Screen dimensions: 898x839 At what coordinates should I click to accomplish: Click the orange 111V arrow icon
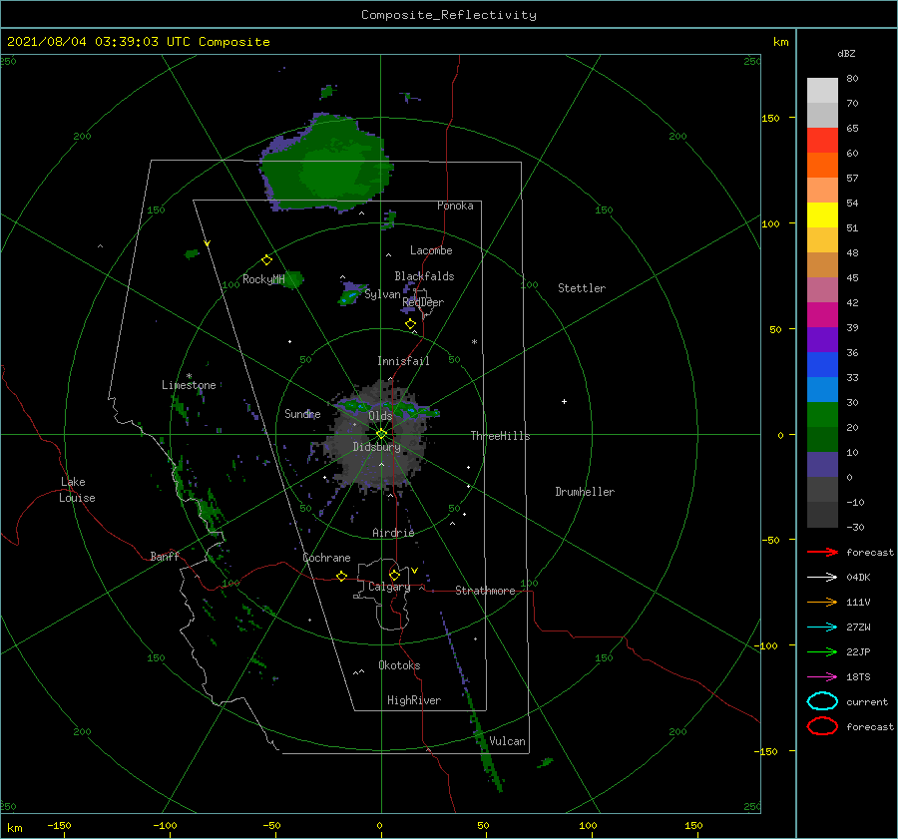(822, 602)
